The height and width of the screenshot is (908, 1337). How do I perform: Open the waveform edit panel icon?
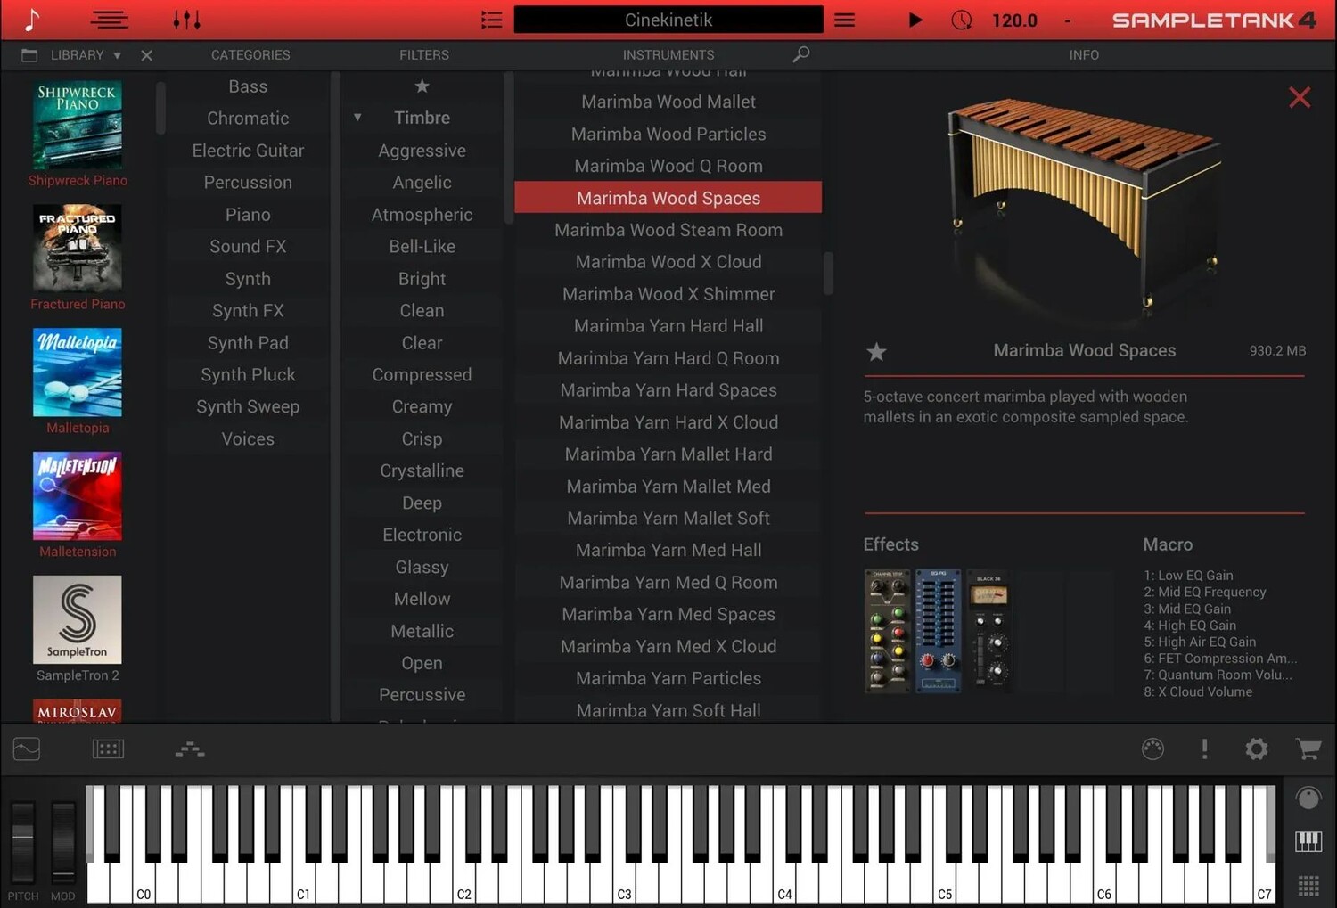point(27,749)
